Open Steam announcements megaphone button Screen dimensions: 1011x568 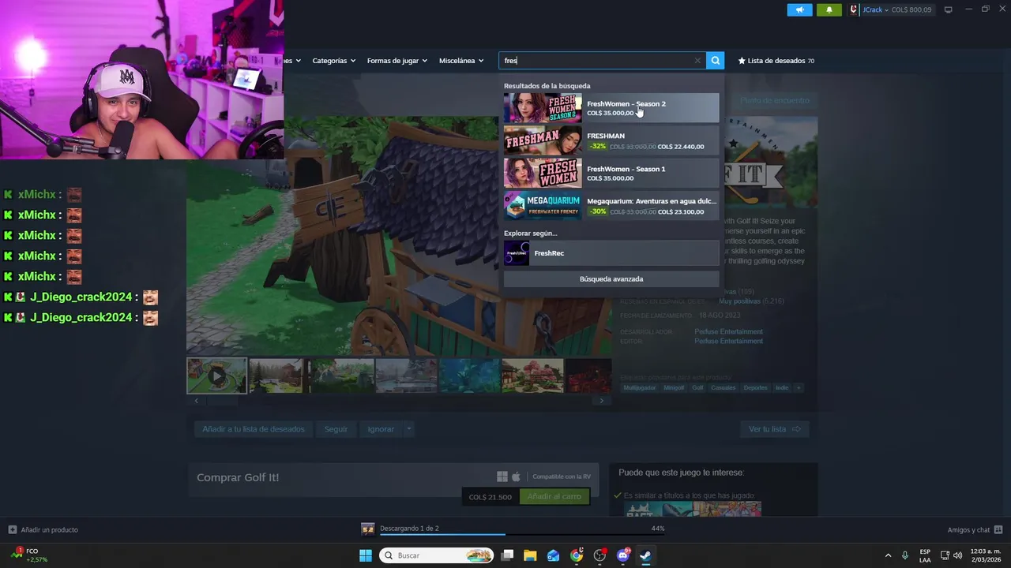click(799, 9)
